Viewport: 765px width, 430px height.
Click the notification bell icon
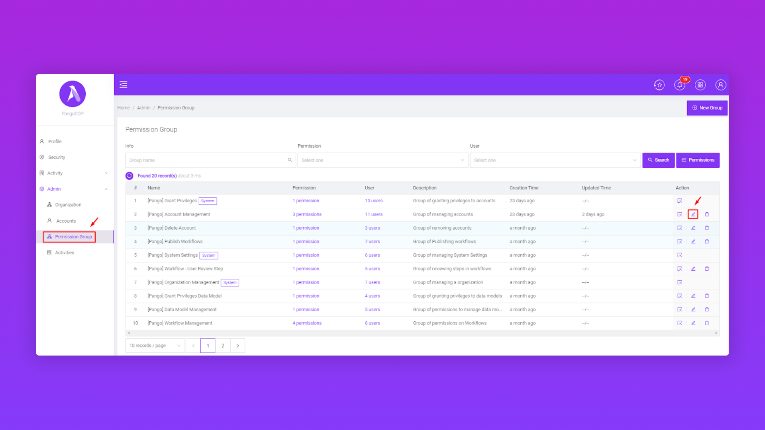(679, 85)
